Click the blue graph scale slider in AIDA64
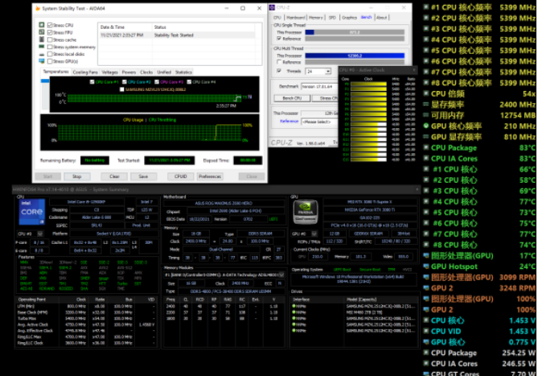The image size is (538, 376). (x=44, y=81)
